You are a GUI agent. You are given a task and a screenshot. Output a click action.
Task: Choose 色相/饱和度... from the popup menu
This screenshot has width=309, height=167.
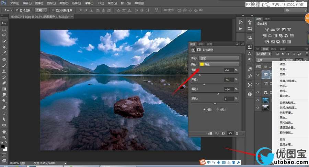(288, 107)
